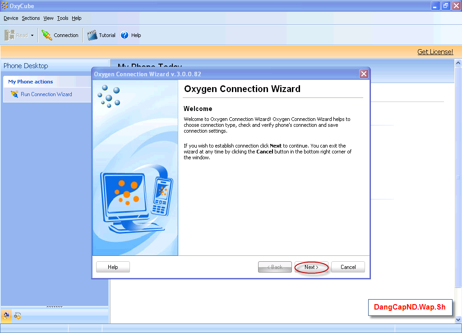Restore down the OxyCube window
This screenshot has height=333, width=462.
click(x=446, y=5)
